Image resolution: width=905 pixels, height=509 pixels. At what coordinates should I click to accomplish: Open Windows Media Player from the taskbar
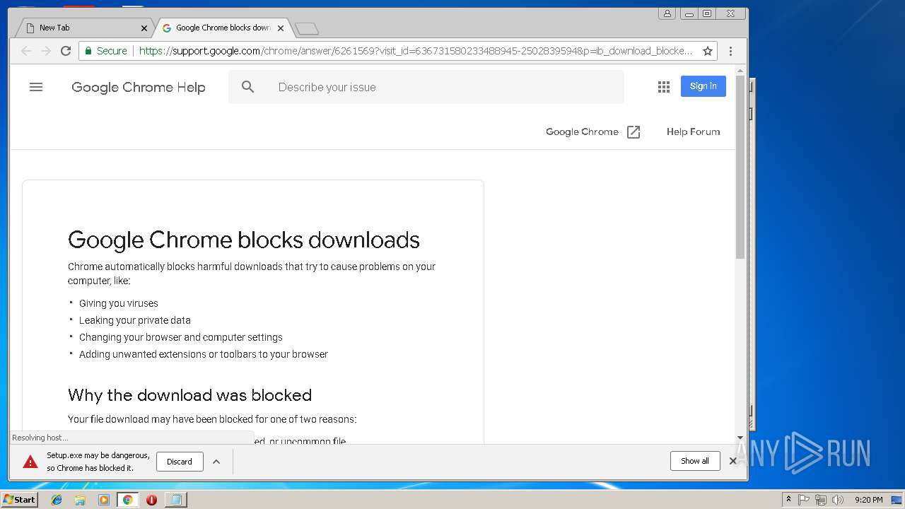point(104,500)
